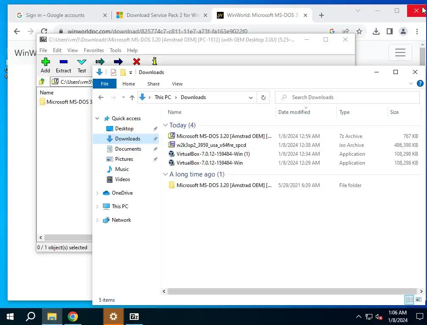Screen dimensions: 427x325
Task: Select Videos in navigation pane
Action: [122, 179]
